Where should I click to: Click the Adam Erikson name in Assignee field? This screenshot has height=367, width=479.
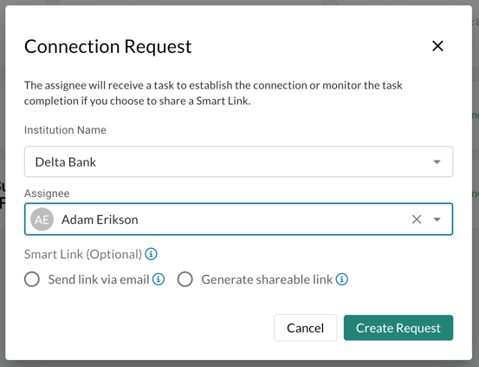tap(100, 220)
